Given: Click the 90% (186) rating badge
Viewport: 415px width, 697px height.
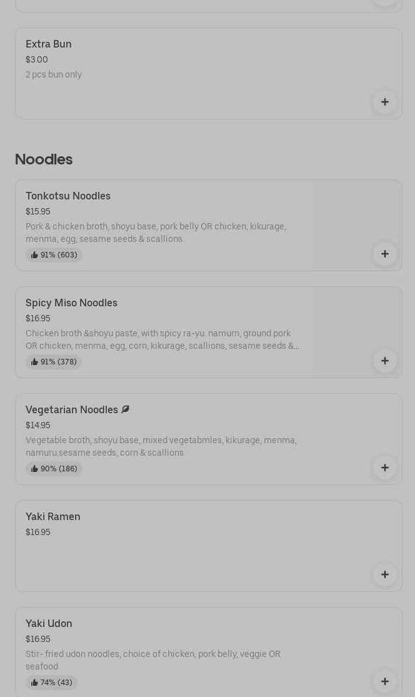Looking at the screenshot, I should pos(54,469).
